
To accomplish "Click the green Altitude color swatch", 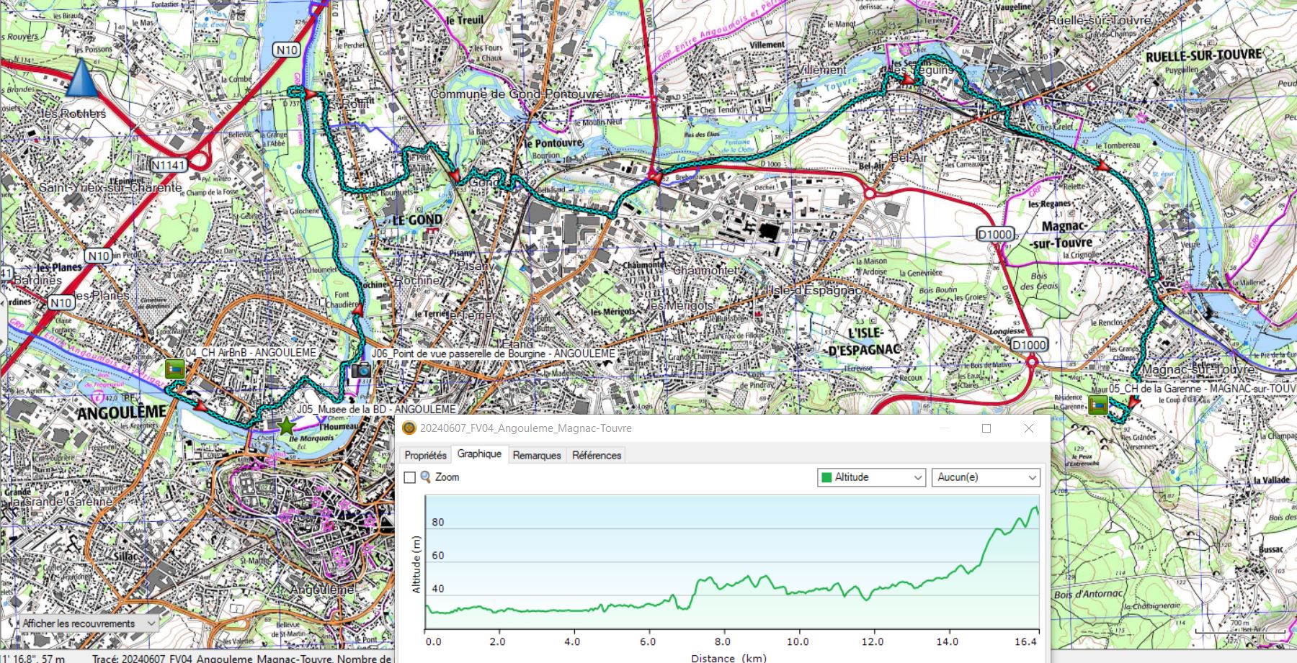I will [826, 477].
